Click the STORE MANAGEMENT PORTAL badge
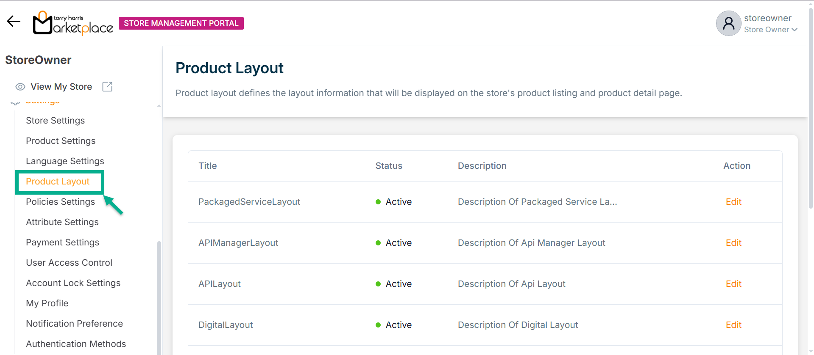The image size is (814, 355). tap(181, 23)
